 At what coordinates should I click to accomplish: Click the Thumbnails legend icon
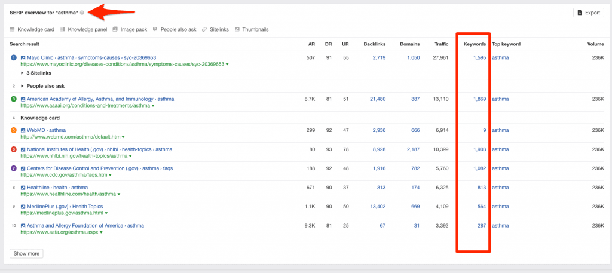(x=237, y=29)
